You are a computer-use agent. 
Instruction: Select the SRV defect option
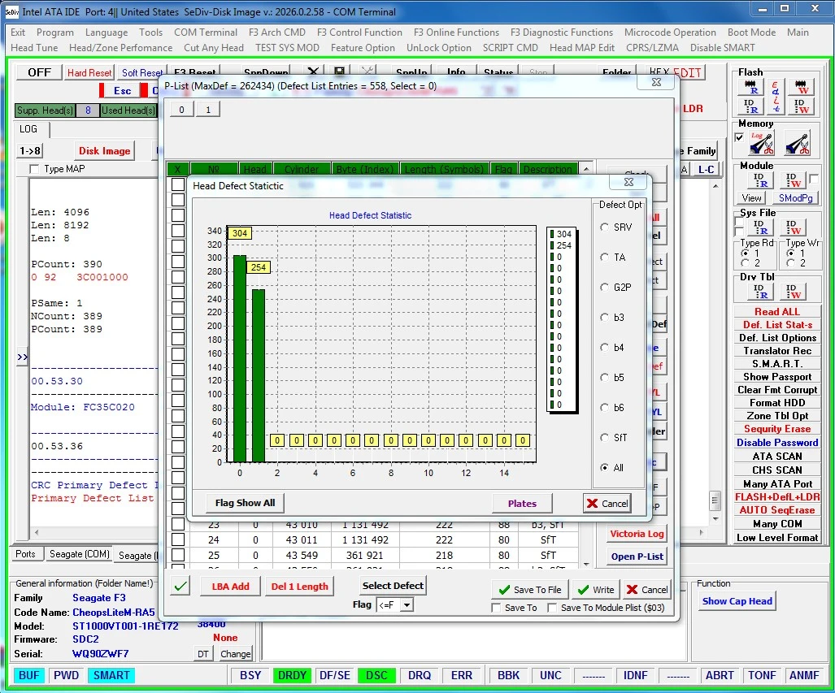click(604, 227)
